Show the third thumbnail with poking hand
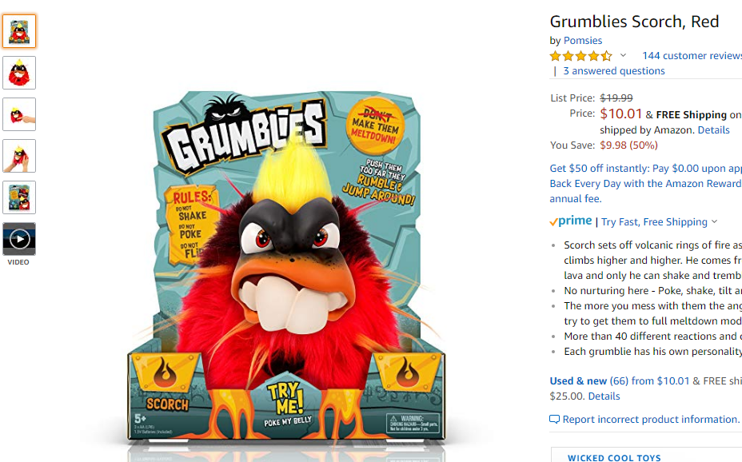 [19, 114]
